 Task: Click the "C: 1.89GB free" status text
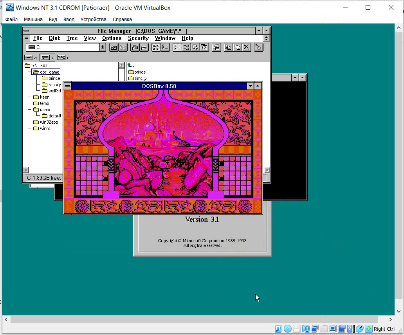click(44, 178)
